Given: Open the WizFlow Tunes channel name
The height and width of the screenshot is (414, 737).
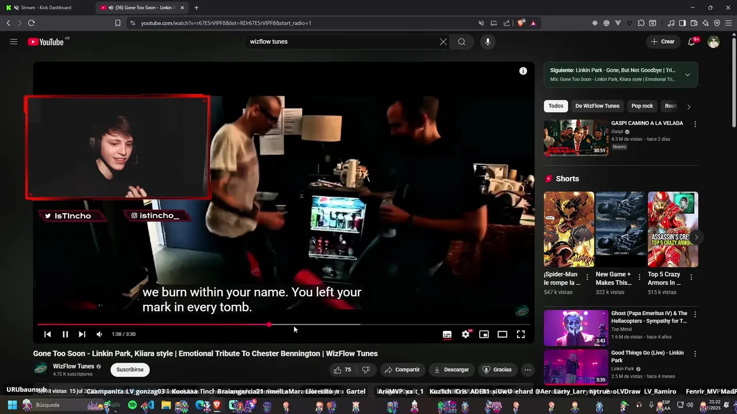Looking at the screenshot, I should point(74,366).
